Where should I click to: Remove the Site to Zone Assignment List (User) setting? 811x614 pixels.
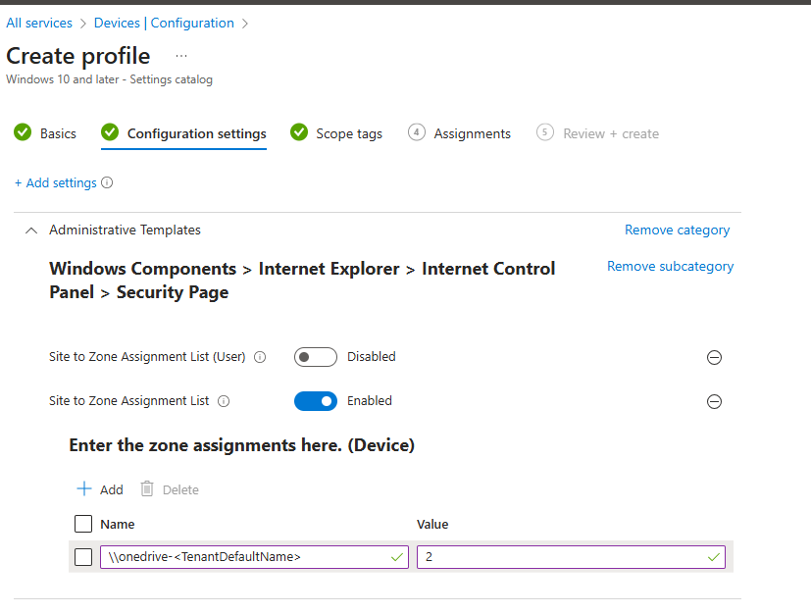pos(714,357)
